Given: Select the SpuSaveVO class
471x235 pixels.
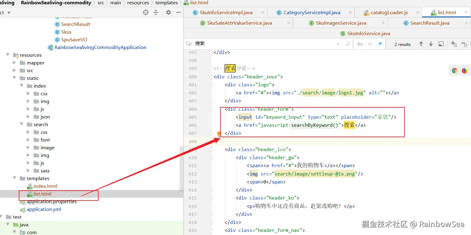Looking at the screenshot, I should click(74, 39).
